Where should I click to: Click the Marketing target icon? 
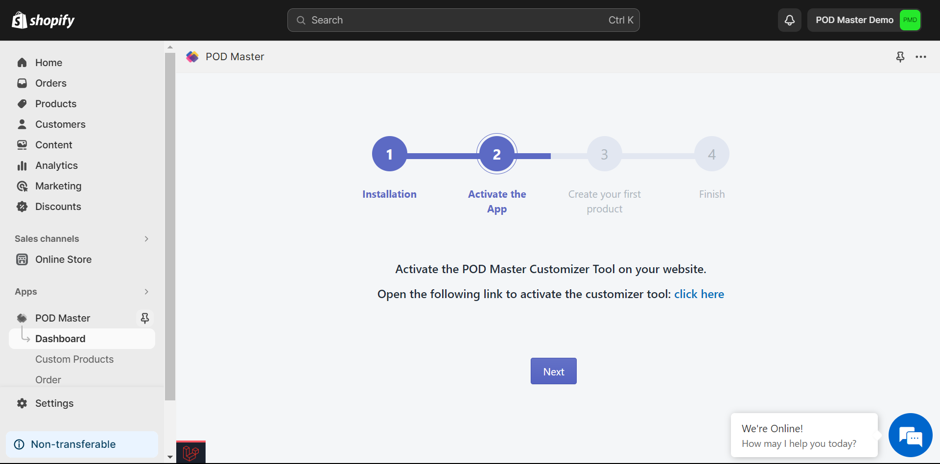(22, 186)
